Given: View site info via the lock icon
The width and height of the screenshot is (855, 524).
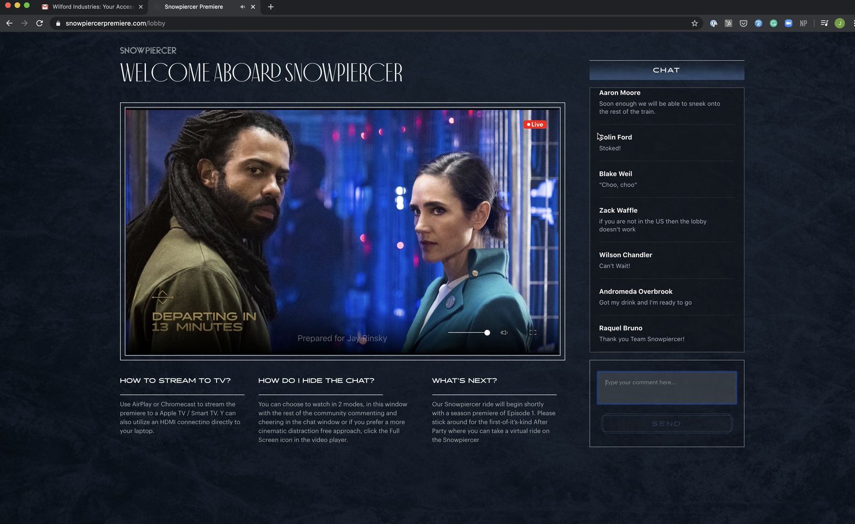Looking at the screenshot, I should [58, 23].
